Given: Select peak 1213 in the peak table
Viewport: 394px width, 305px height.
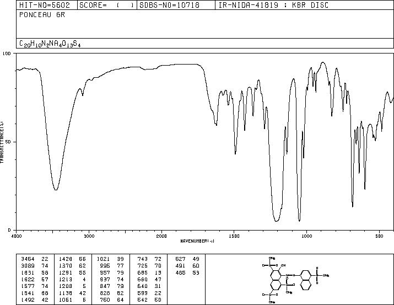Looking at the screenshot, I should click(x=66, y=279).
